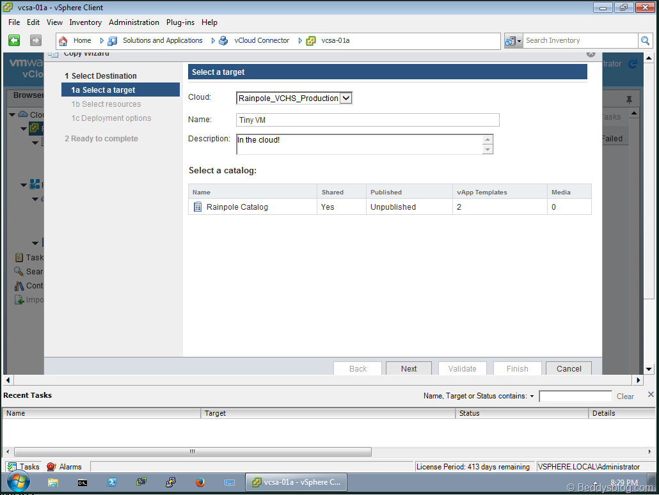Open PowerShell from taskbar
The image size is (659, 495).
[112, 482]
